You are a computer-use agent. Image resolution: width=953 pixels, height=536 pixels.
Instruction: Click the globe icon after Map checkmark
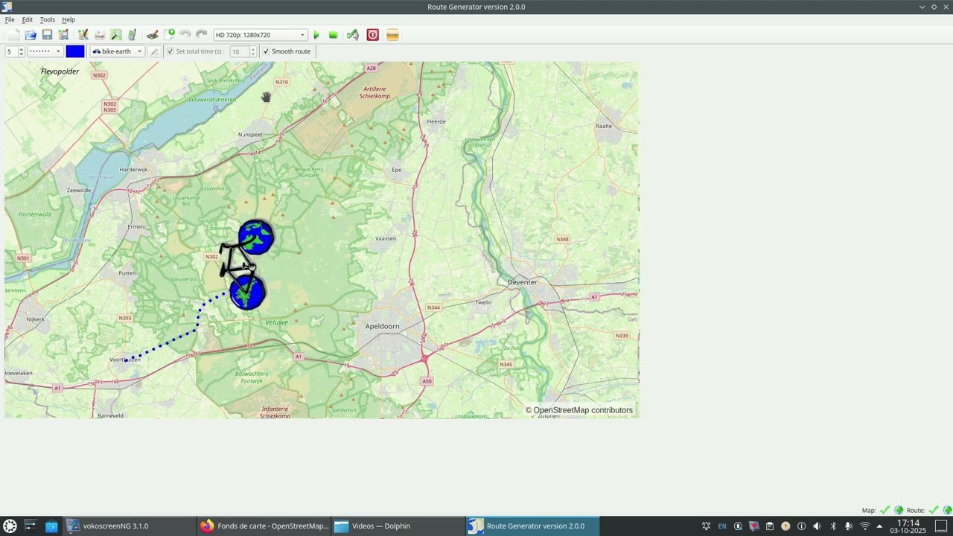click(x=899, y=510)
